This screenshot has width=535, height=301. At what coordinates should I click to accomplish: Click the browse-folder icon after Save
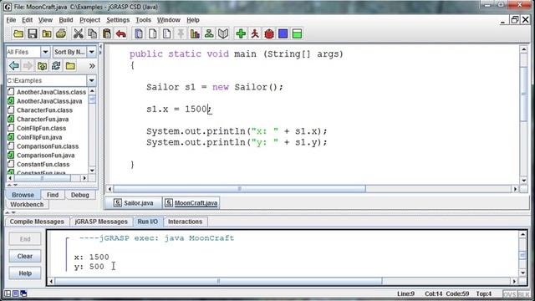47,33
